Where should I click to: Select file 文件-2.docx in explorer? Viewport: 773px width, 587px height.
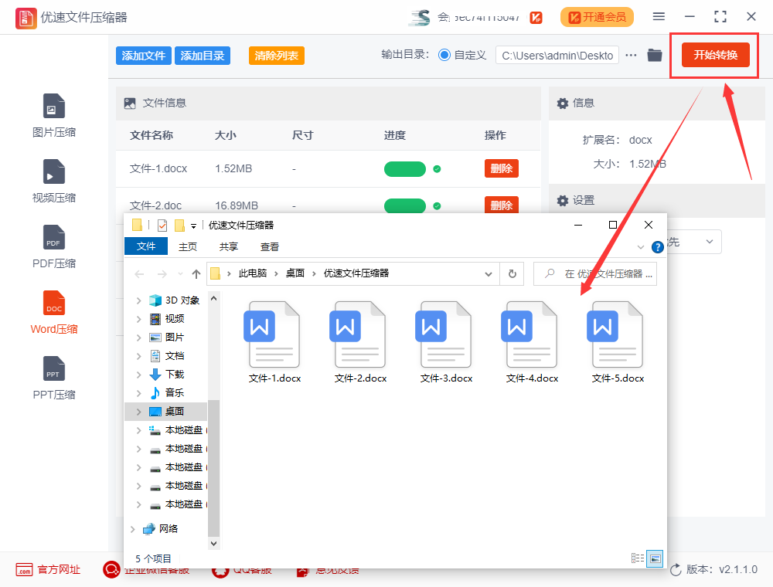point(360,342)
